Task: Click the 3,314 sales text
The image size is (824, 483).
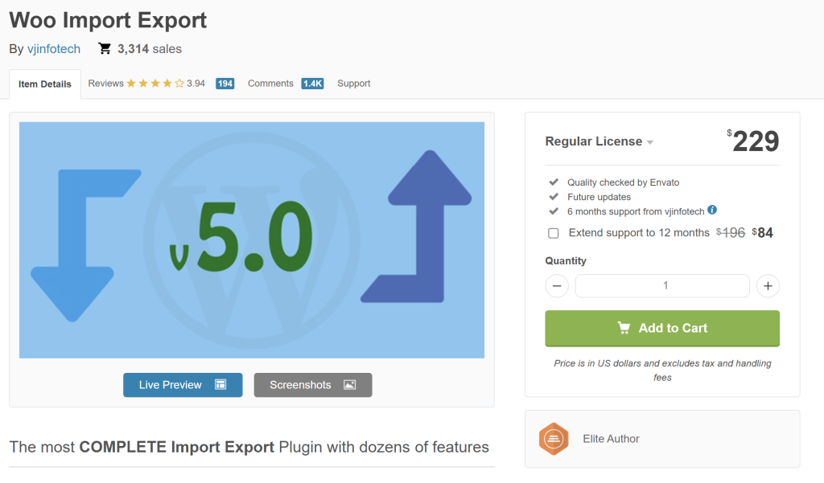Action: click(150, 49)
